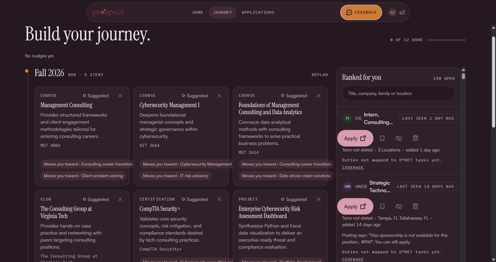Dismiss the Enterprise Cybersecurity Risk Assessment project card
Screen dimensions: 496x262
tap(319, 199)
